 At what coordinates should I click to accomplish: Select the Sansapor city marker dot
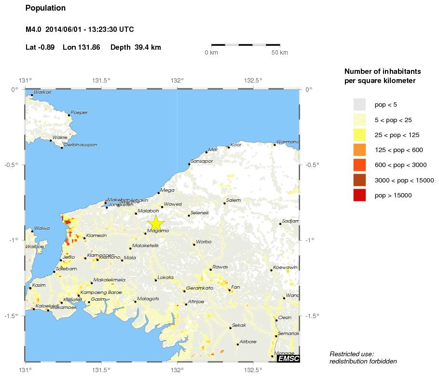(189, 164)
